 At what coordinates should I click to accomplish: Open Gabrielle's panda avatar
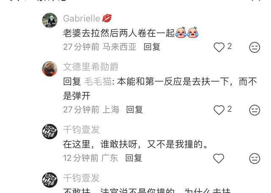coord(50,20)
